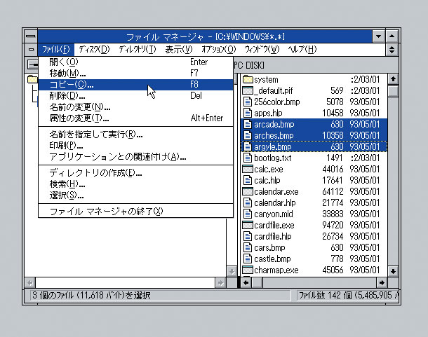Select the _default.pif program icon
This screenshot has height=337, width=428.
click(x=248, y=90)
